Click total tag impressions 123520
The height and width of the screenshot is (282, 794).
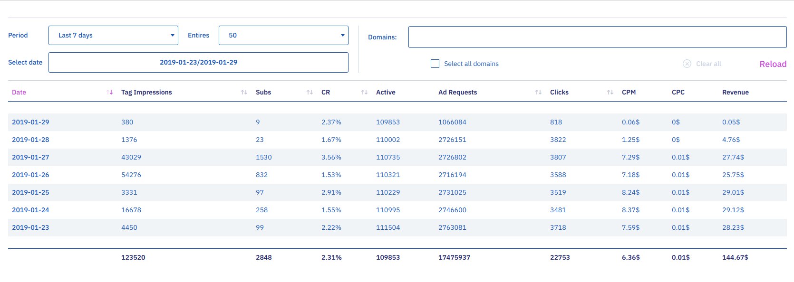click(133, 257)
